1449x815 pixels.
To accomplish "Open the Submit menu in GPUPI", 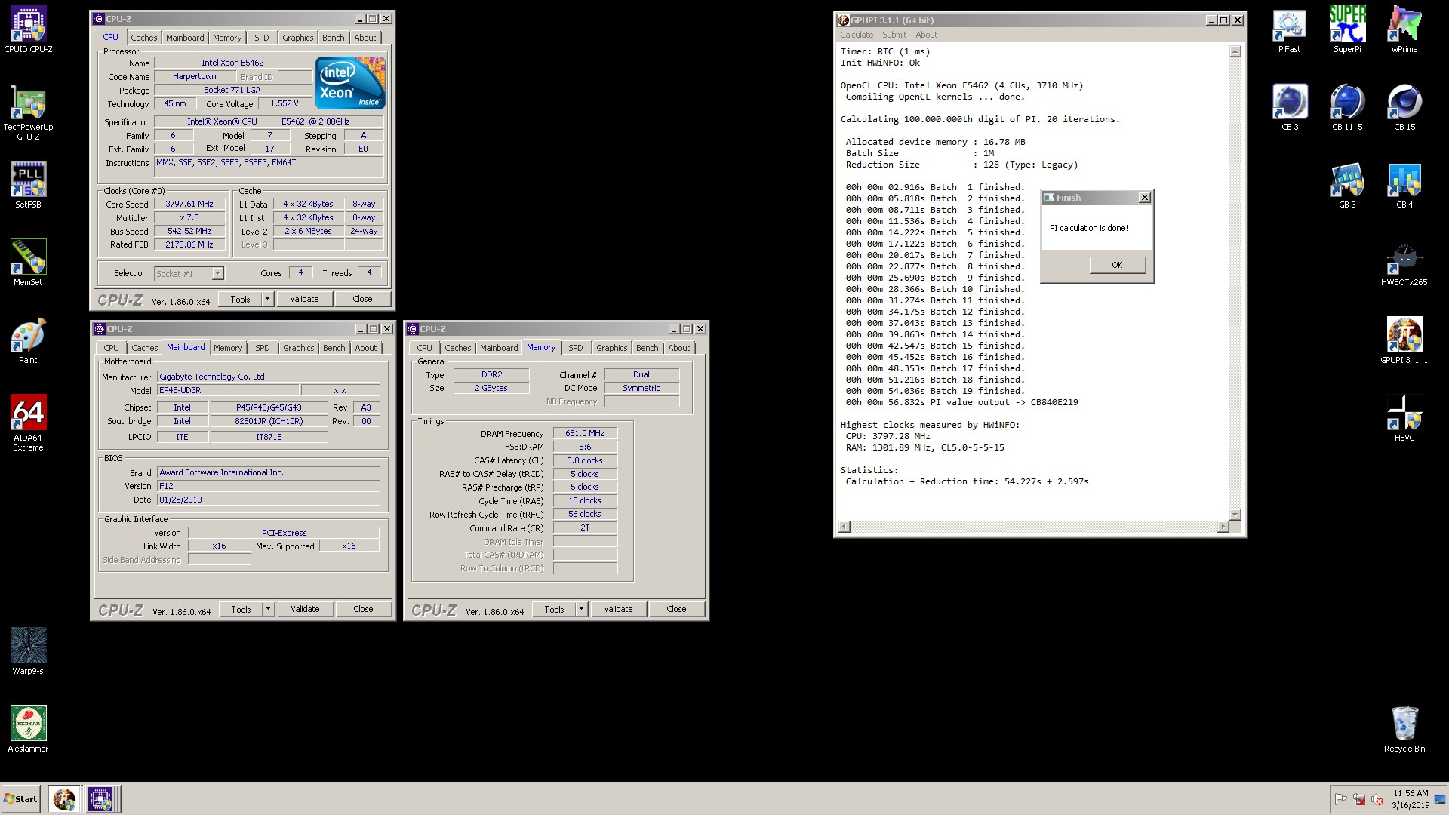I will tap(894, 35).
